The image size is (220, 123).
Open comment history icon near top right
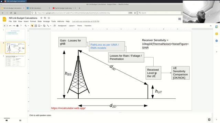click(179, 19)
